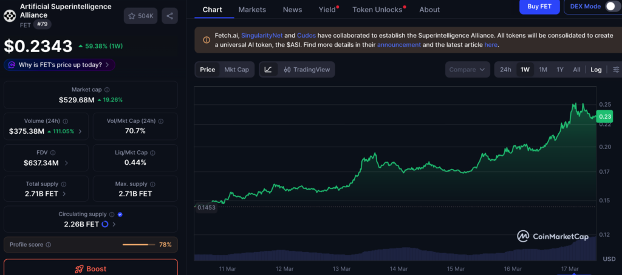The width and height of the screenshot is (622, 275).
Task: Click the 13 Mar date axis label
Action: click(x=341, y=269)
